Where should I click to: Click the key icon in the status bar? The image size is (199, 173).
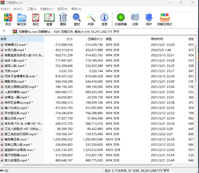coord(6,170)
